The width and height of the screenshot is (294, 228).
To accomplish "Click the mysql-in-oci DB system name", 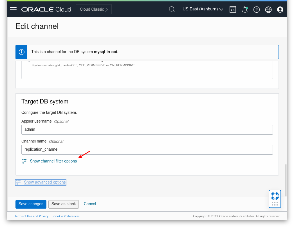I will 106,52.
